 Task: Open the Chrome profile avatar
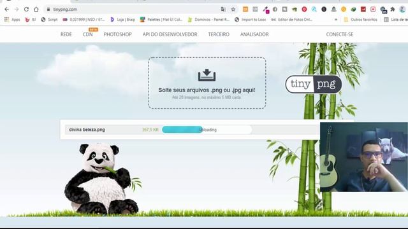[402, 10]
